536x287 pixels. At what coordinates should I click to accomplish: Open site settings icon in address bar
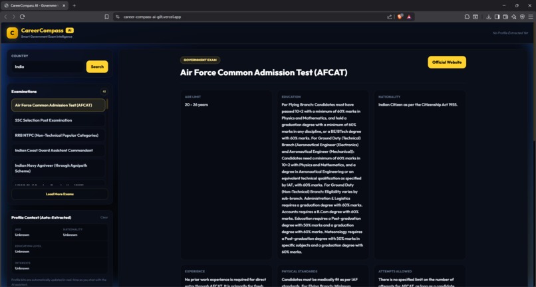pos(118,17)
